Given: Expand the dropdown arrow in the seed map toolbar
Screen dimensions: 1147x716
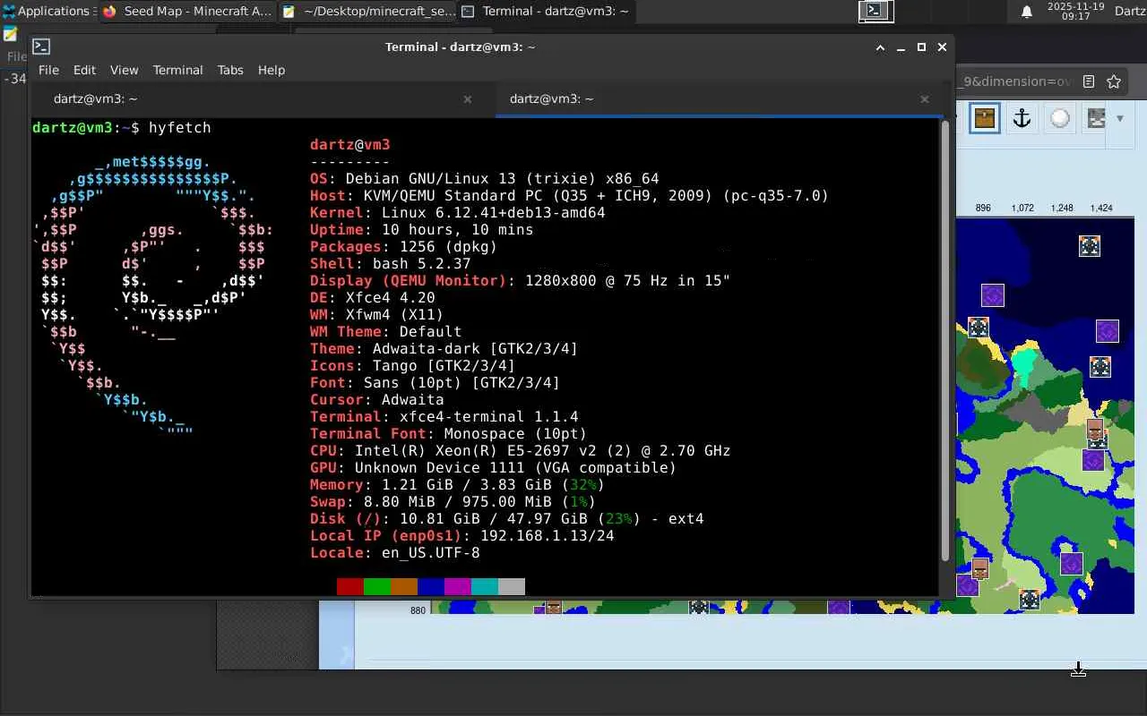Looking at the screenshot, I should tap(1119, 118).
